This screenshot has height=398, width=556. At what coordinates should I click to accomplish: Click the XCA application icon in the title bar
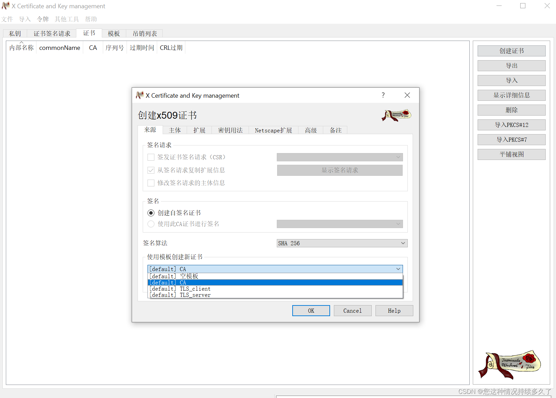pos(5,6)
